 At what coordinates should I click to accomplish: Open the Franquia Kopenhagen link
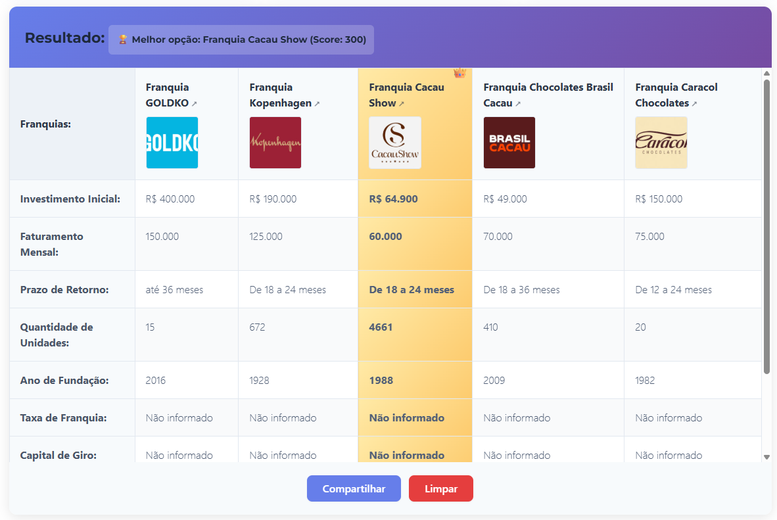281,95
